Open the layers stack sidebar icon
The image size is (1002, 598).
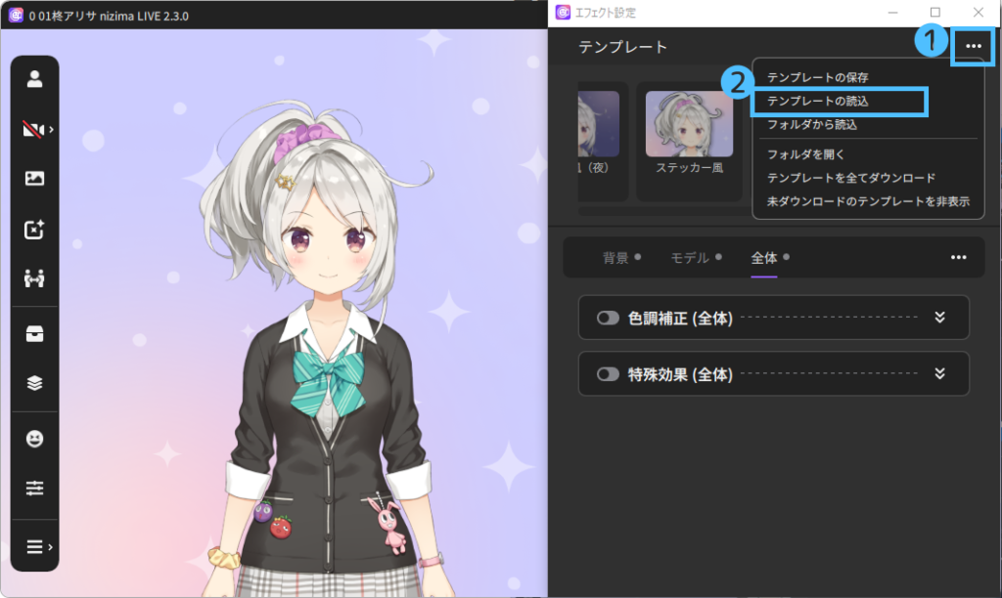tap(34, 383)
